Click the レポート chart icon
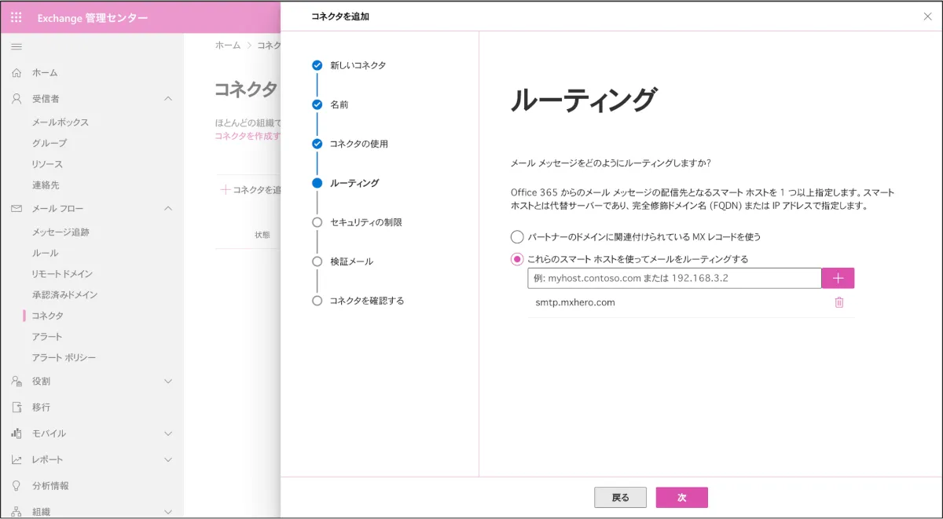Image resolution: width=943 pixels, height=519 pixels. point(17,459)
